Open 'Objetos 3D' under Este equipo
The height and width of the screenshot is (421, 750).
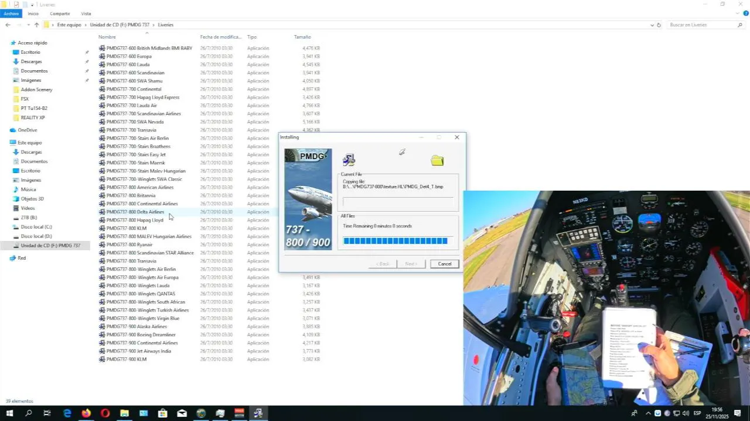click(32, 199)
